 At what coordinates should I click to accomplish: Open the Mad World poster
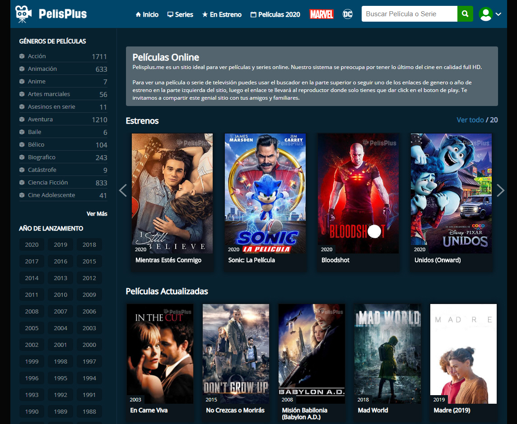coord(387,354)
